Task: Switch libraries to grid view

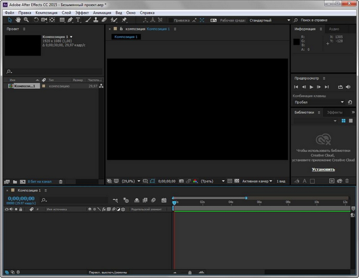Action: pos(343,121)
